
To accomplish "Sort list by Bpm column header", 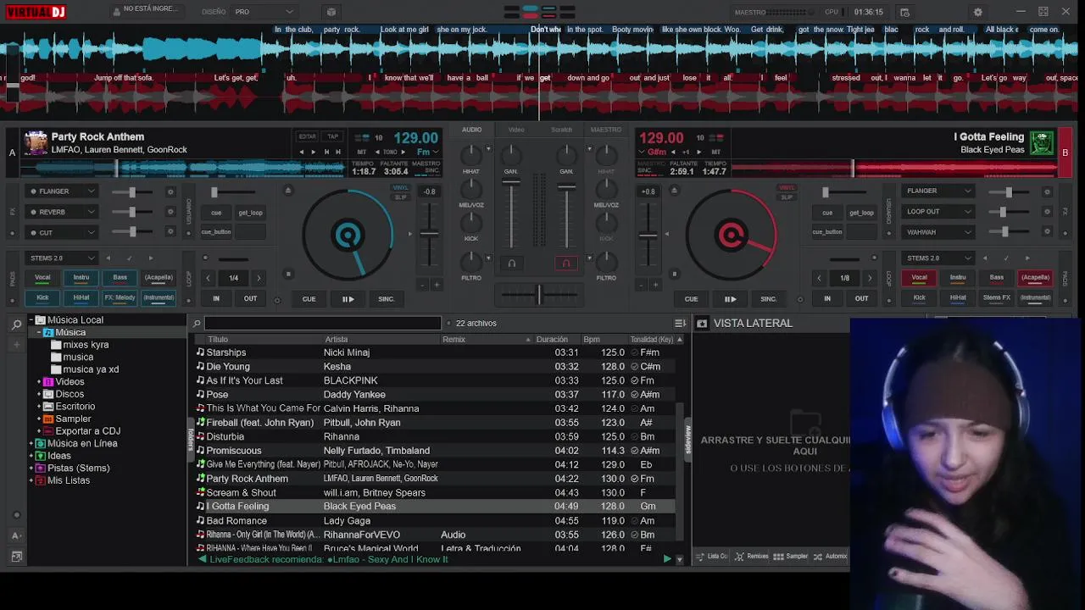I will click(x=604, y=339).
